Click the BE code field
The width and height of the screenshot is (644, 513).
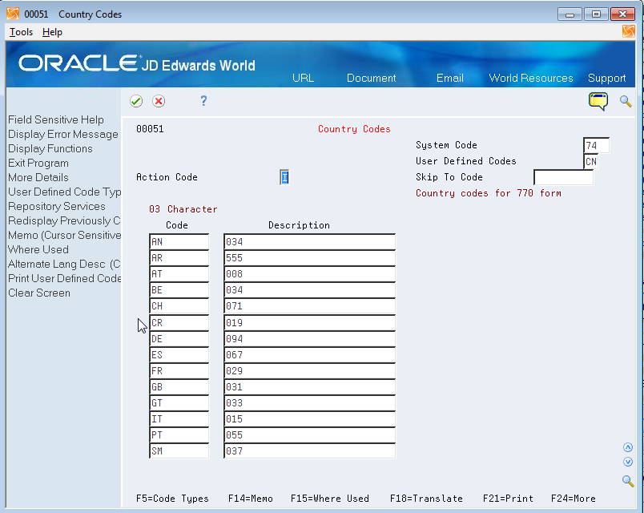coord(179,290)
